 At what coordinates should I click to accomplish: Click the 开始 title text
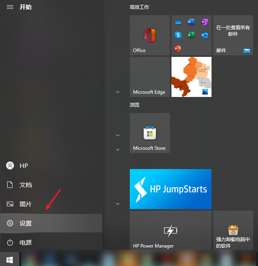[26, 7]
